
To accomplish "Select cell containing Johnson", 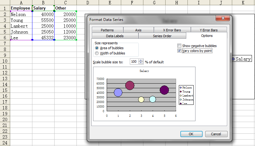I will tap(21, 32).
